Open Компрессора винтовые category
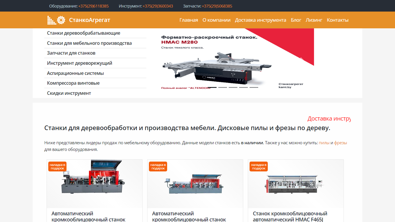The image size is (395, 222). pos(95,83)
